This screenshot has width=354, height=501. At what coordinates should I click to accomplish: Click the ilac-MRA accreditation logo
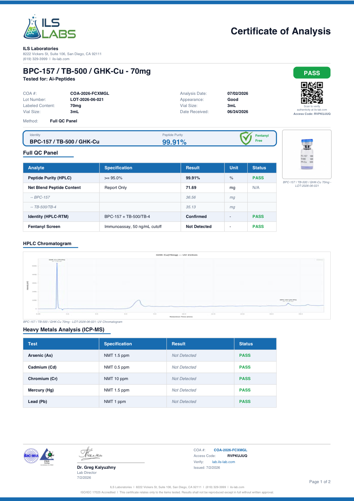coord(31,456)
